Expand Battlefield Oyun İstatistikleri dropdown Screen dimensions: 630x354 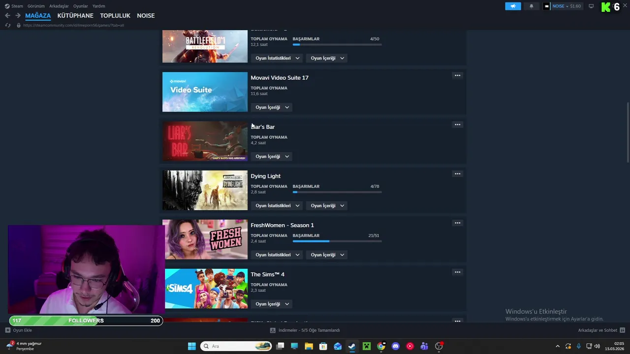[277, 58]
